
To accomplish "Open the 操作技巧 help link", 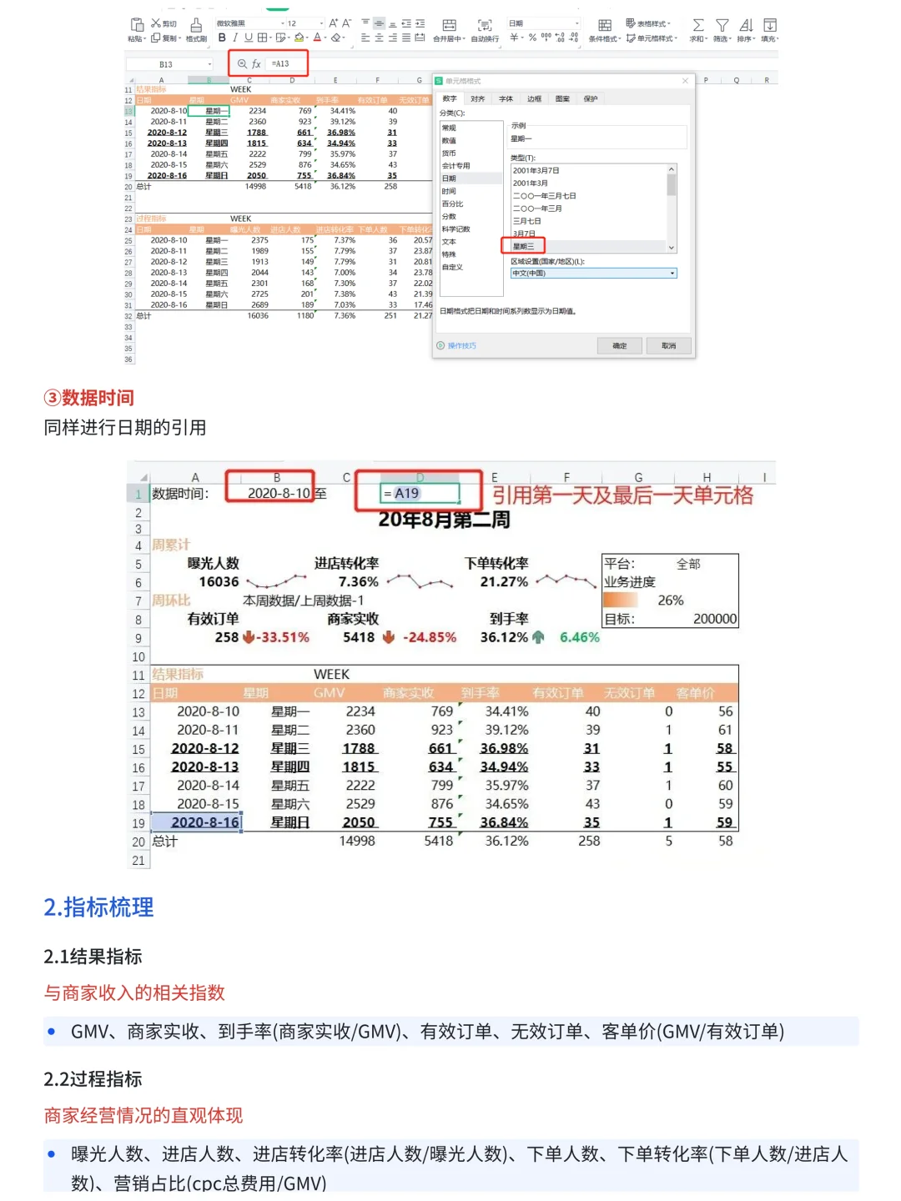I will point(461,345).
